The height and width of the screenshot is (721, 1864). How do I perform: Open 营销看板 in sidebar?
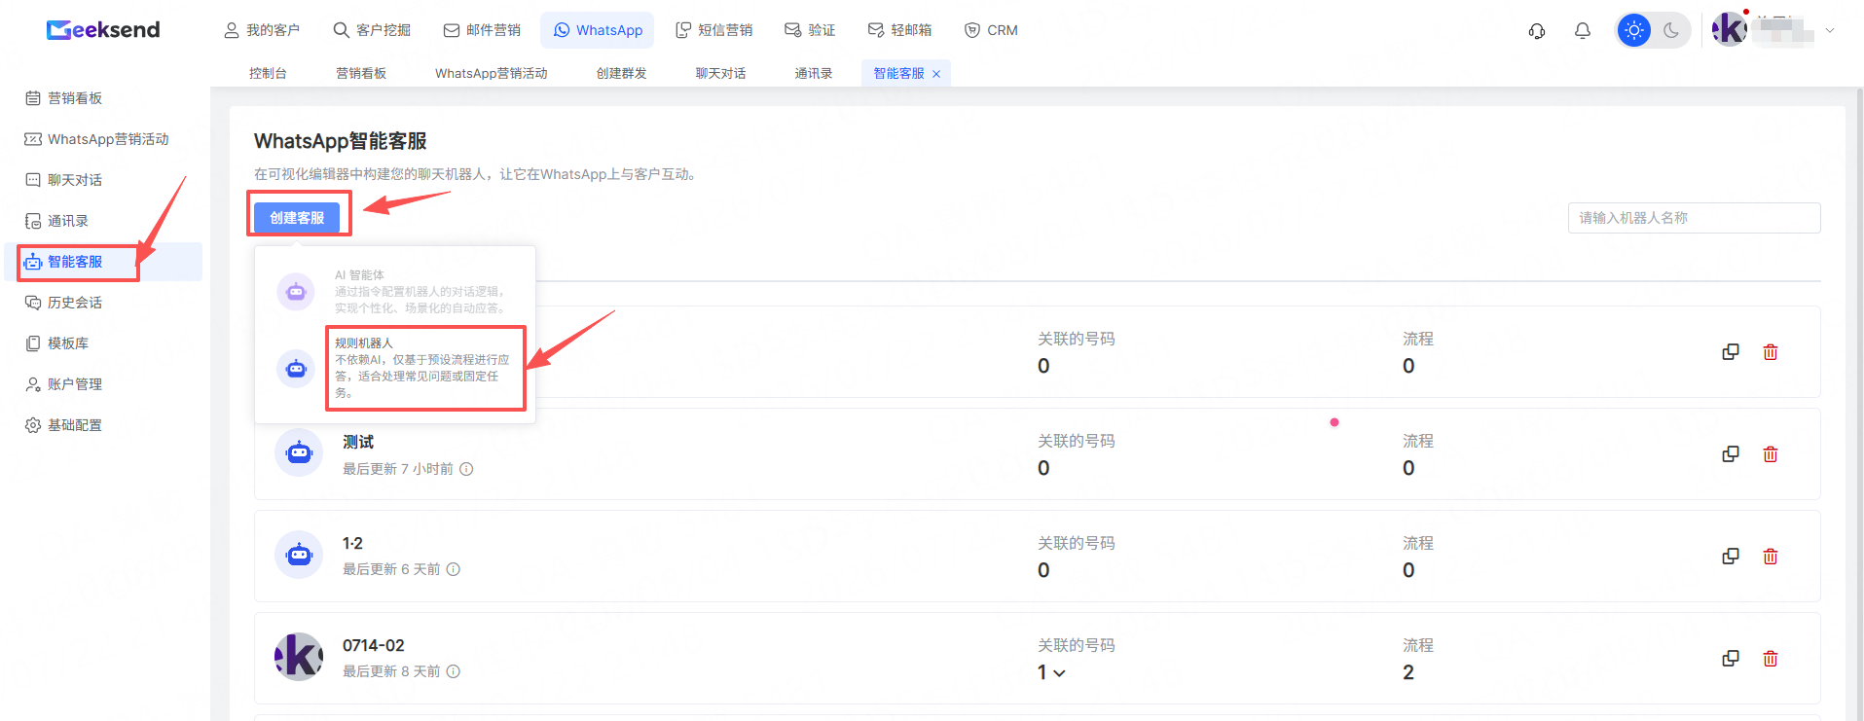64,98
